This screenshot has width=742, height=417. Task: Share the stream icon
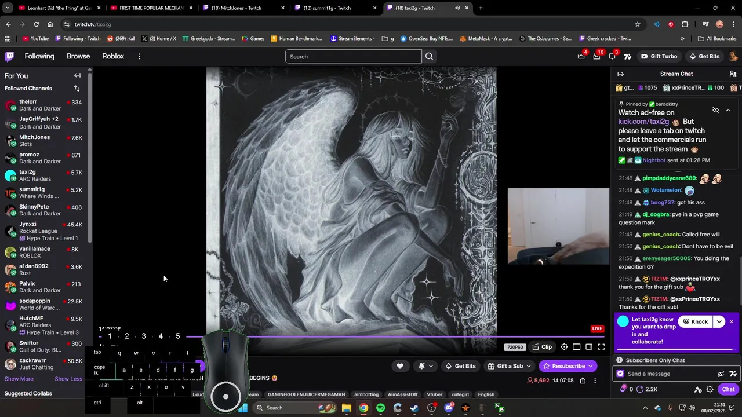click(x=583, y=381)
